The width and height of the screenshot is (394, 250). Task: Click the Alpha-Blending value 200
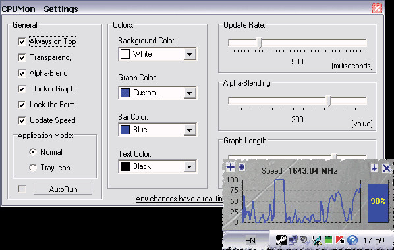[x=297, y=119]
